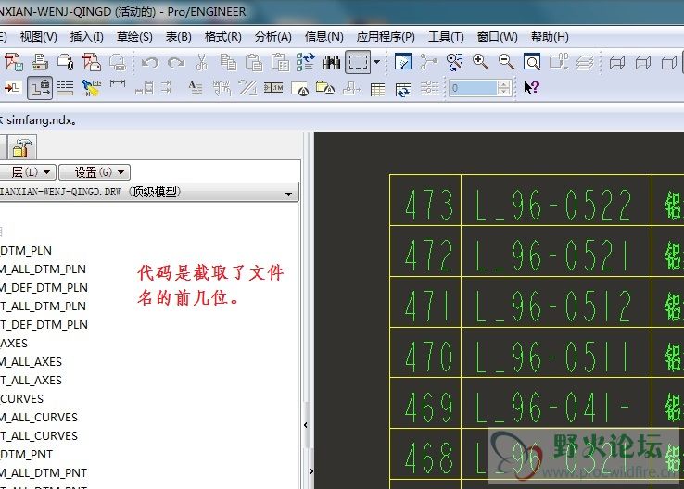Click the insert table grid icon
684x489 pixels.
(x=378, y=89)
